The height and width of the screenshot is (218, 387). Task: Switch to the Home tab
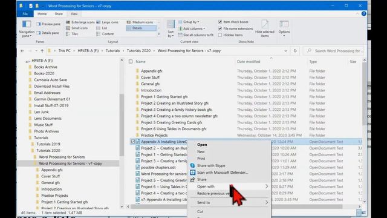(x=42, y=14)
